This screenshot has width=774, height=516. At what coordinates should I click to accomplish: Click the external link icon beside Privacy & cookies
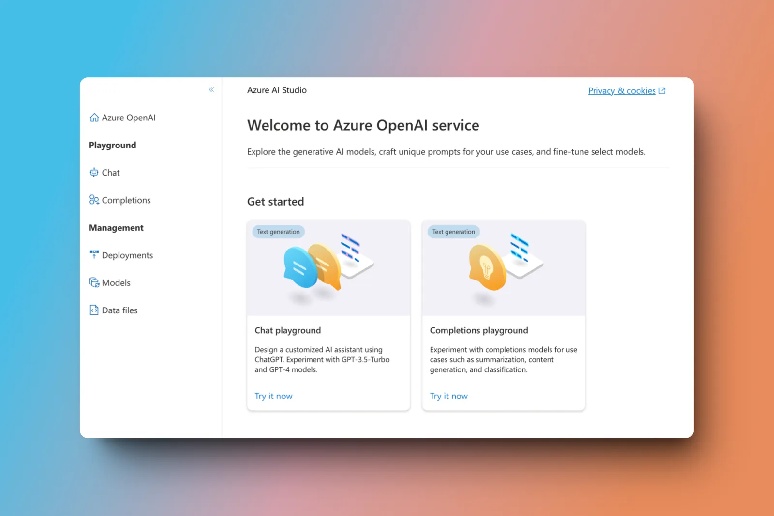click(662, 90)
